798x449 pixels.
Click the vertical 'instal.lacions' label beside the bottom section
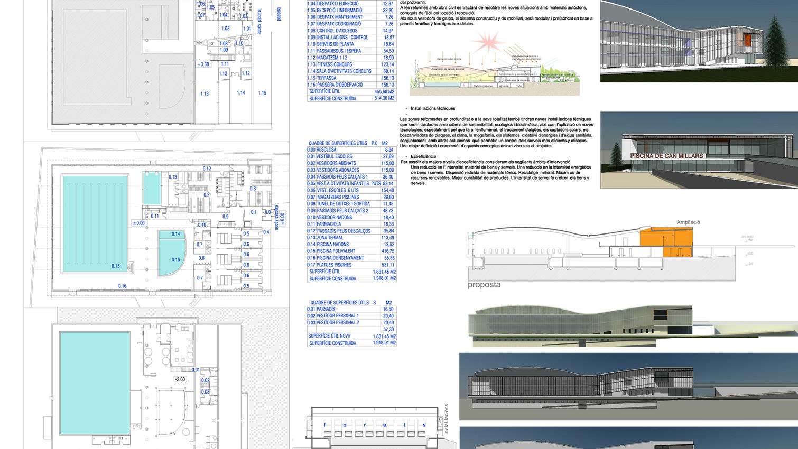tap(446, 419)
